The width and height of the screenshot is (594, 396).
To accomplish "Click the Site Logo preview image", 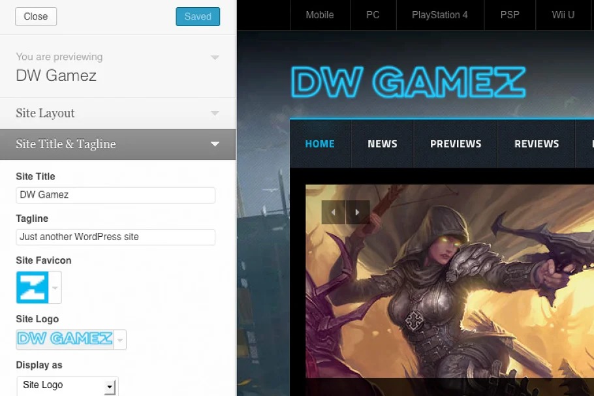I will (x=65, y=339).
